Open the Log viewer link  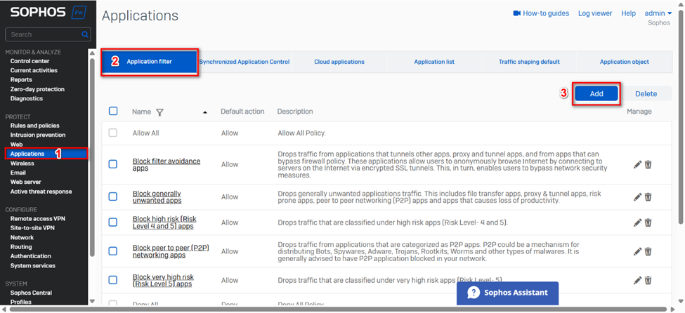pos(594,13)
